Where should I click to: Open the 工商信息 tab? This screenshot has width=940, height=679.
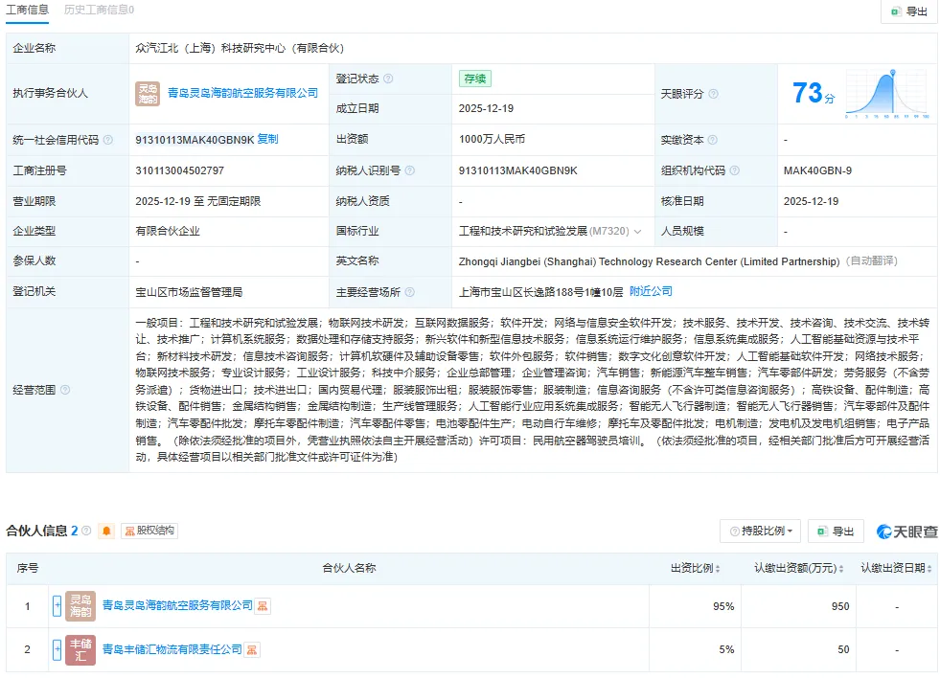coord(27,11)
